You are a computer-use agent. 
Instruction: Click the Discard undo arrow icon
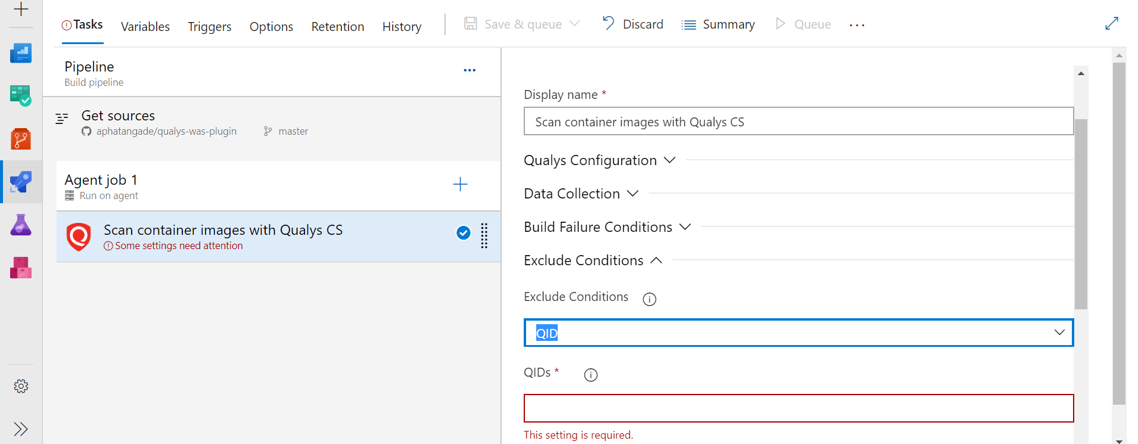(608, 23)
